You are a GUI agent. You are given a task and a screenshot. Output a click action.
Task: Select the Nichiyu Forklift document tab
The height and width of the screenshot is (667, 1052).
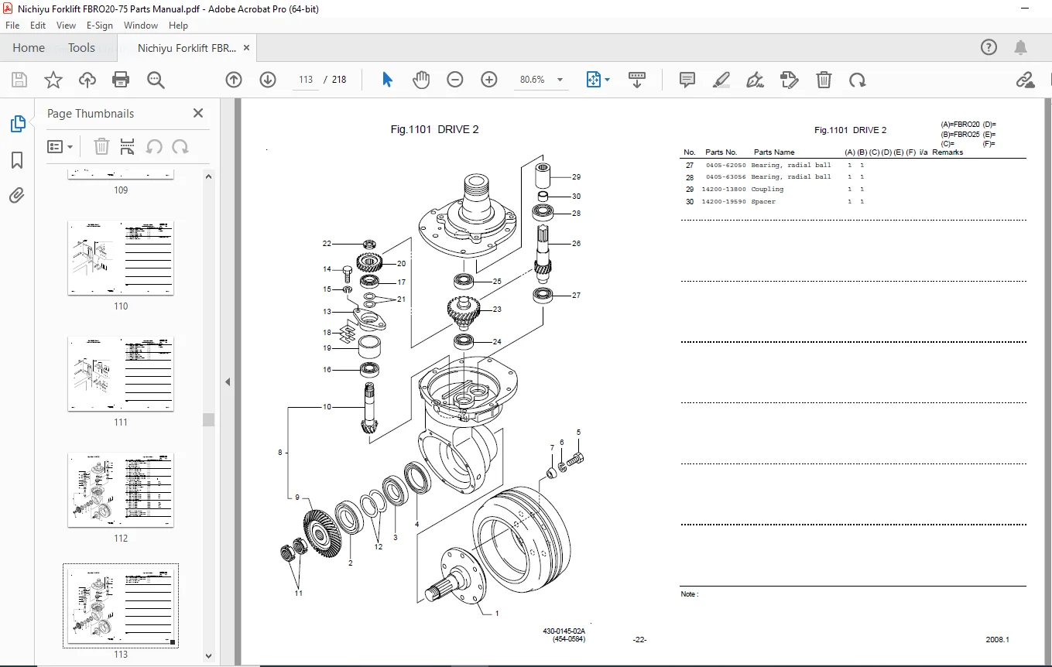point(187,48)
